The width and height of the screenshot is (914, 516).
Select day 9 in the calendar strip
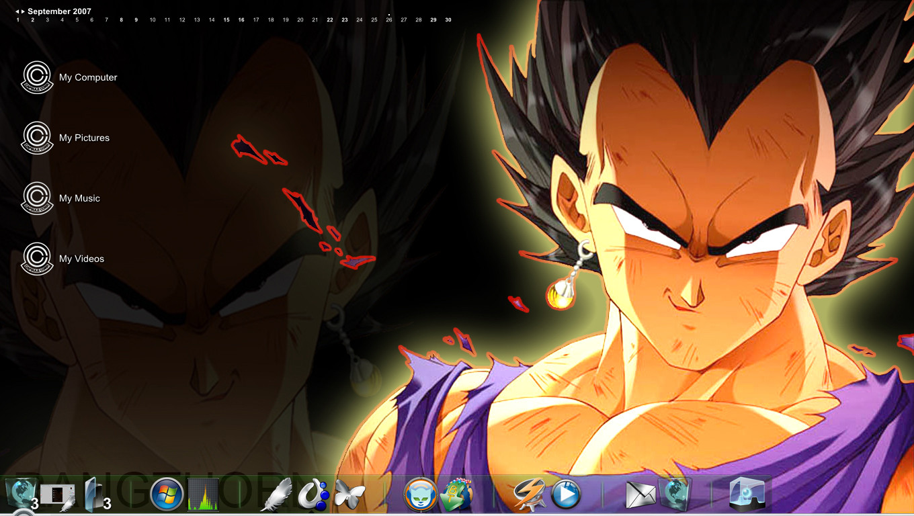pos(136,20)
